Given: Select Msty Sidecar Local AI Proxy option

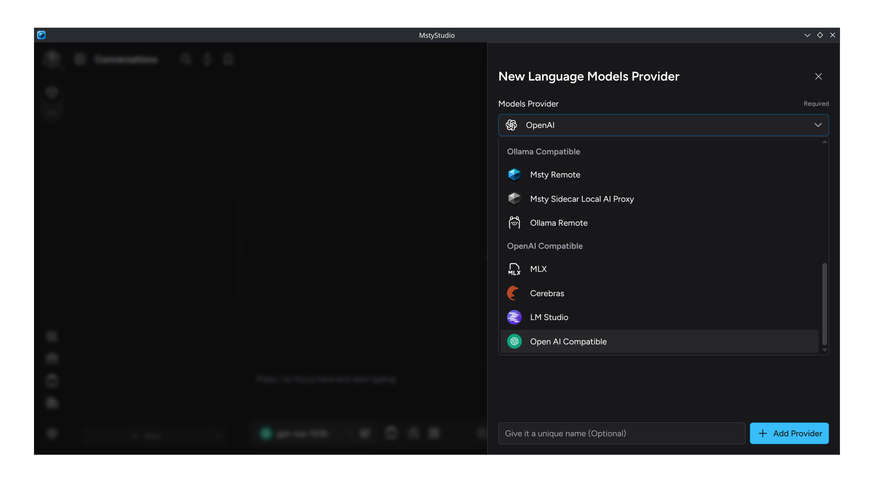Looking at the screenshot, I should click(x=582, y=199).
